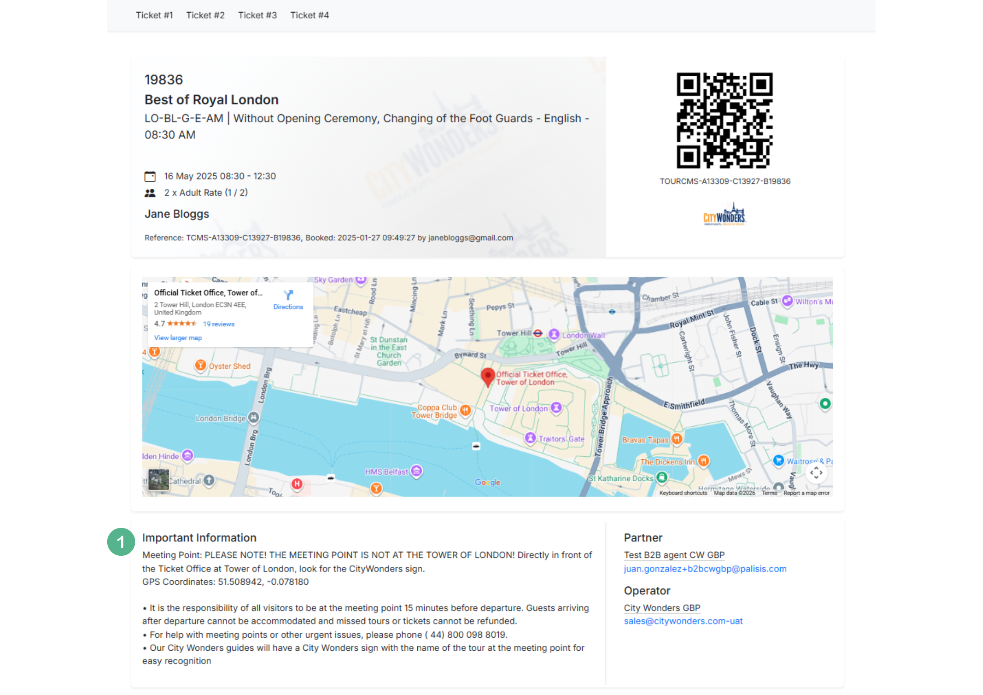Click Report a map error

[x=807, y=493]
